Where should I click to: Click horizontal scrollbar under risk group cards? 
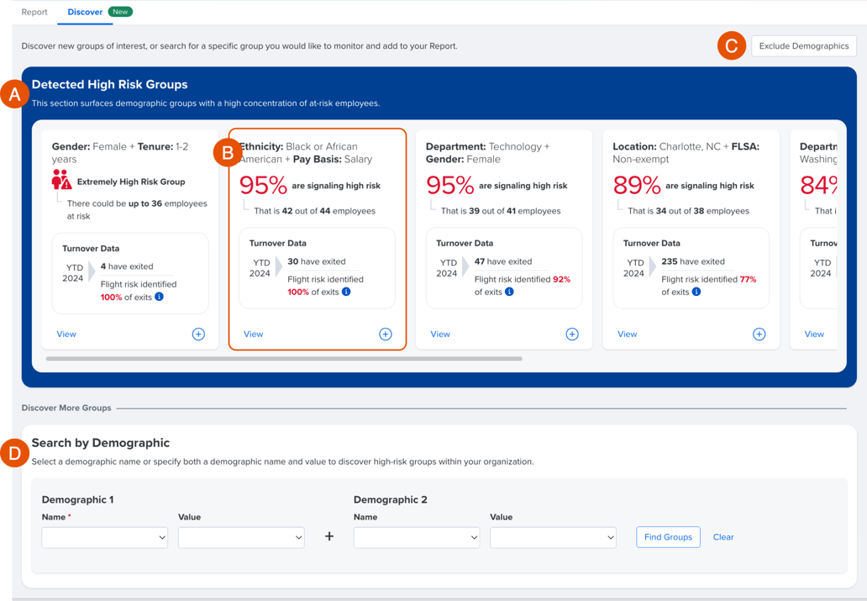click(x=284, y=359)
